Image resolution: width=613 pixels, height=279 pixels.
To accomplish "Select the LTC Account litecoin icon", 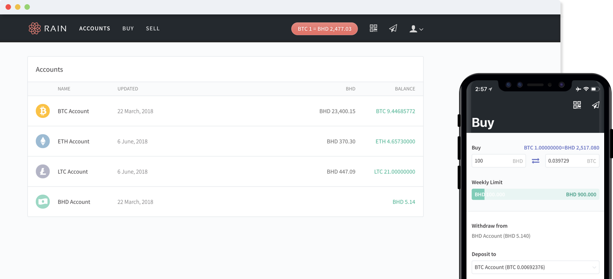I will (42, 171).
